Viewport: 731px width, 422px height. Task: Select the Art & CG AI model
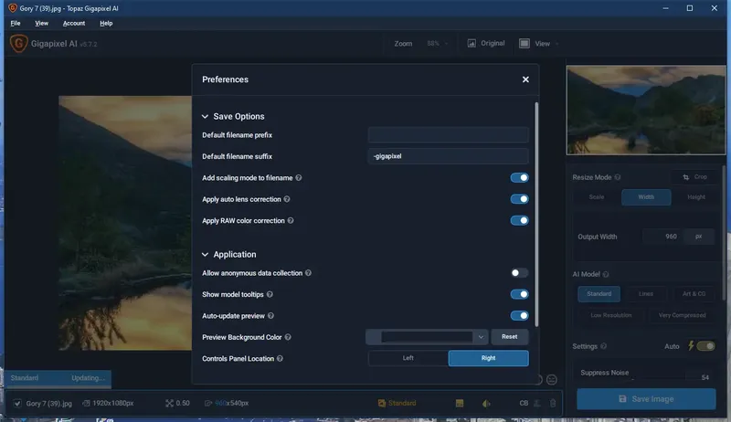694,294
